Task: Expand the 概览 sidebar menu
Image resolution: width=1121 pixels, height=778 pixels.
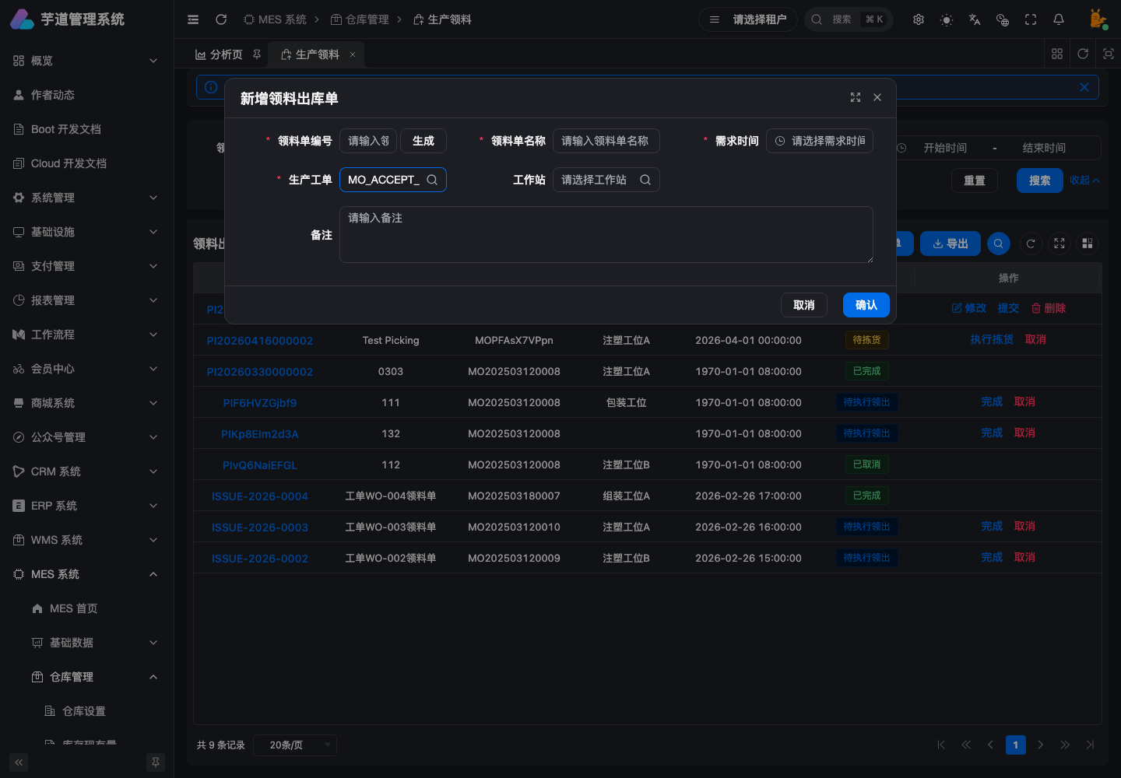Action: [86, 61]
